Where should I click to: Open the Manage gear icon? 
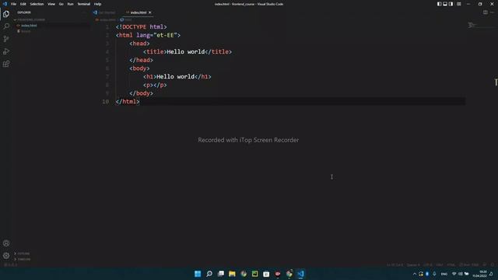tap(6, 256)
